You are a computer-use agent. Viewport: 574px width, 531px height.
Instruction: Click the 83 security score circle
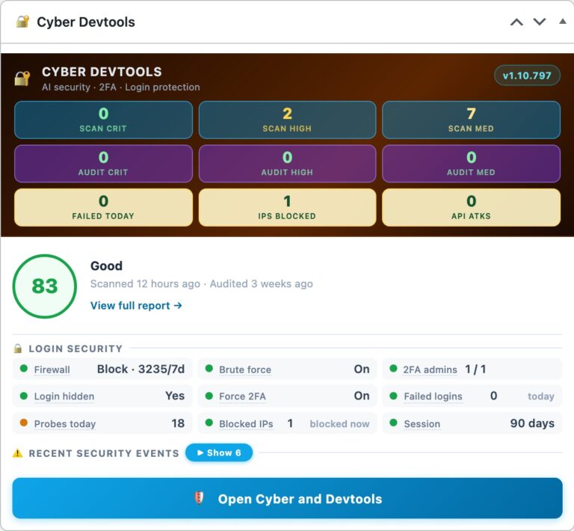point(45,286)
